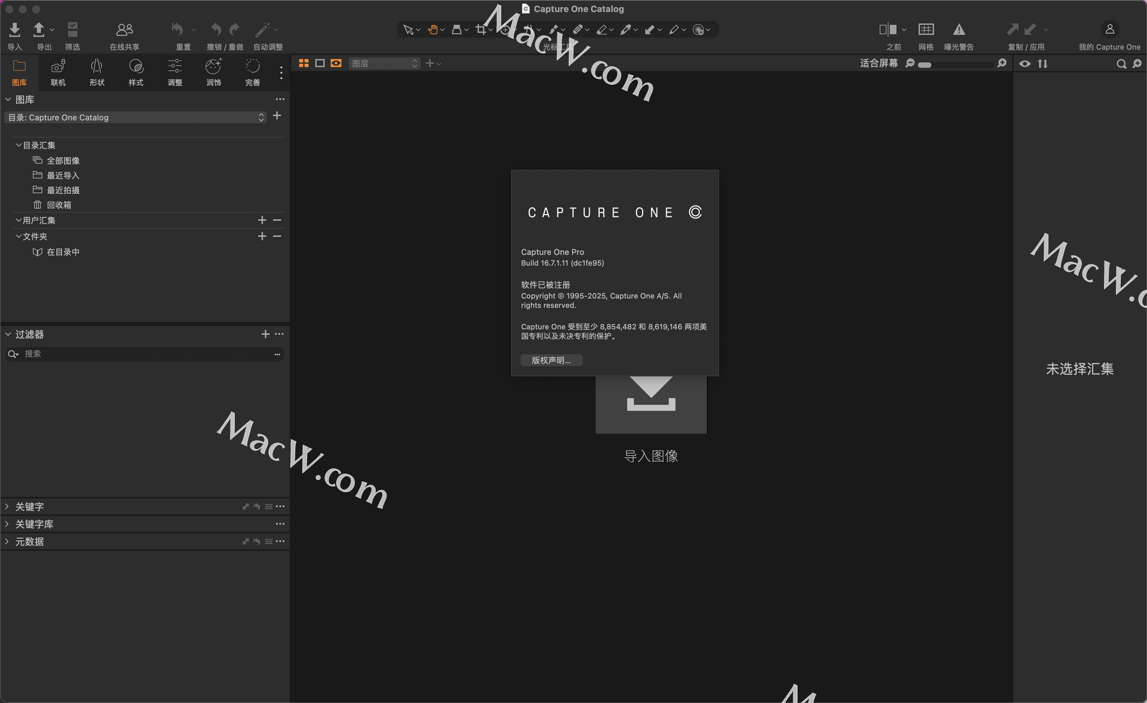This screenshot has height=703, width=1147.
Task: Toggle the Grid (网格) overlay
Action: point(926,30)
